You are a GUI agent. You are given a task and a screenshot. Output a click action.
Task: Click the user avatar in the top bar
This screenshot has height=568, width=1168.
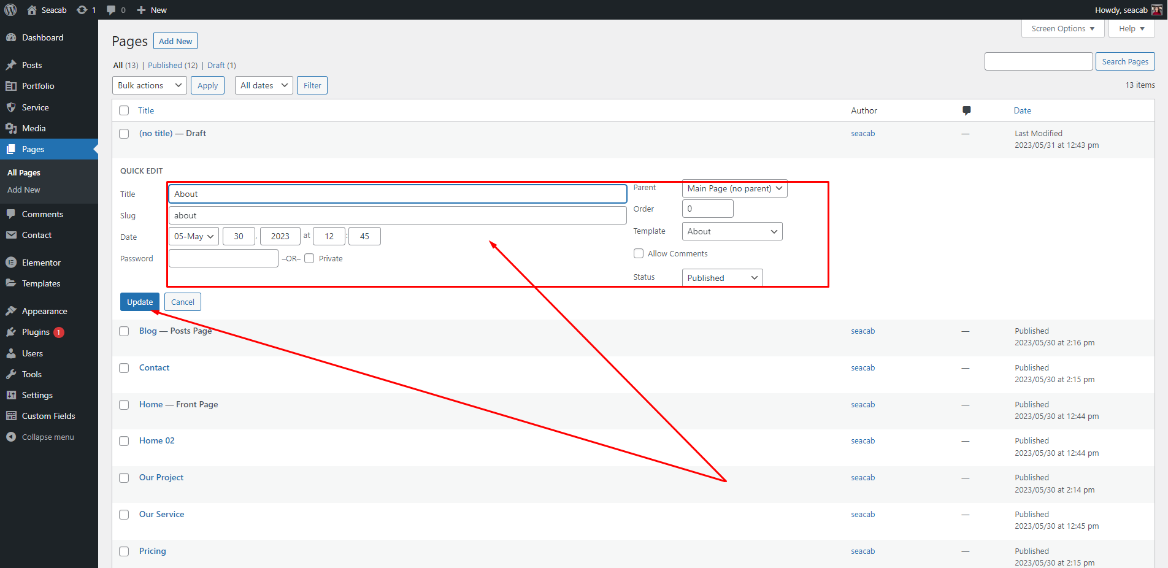tap(1157, 10)
